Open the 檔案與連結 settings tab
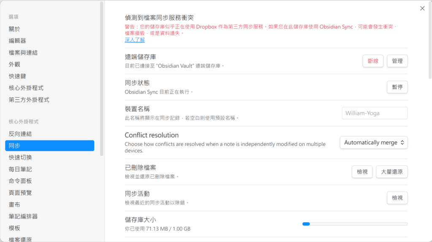Image resolution: width=432 pixels, height=242 pixels. tap(23, 53)
